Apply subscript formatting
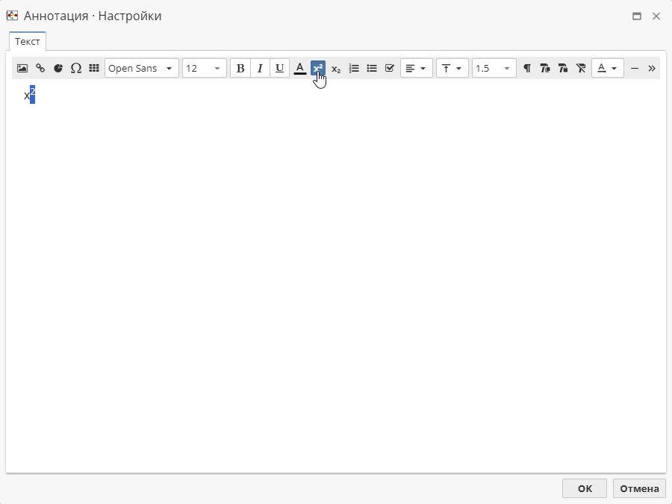 [335, 68]
